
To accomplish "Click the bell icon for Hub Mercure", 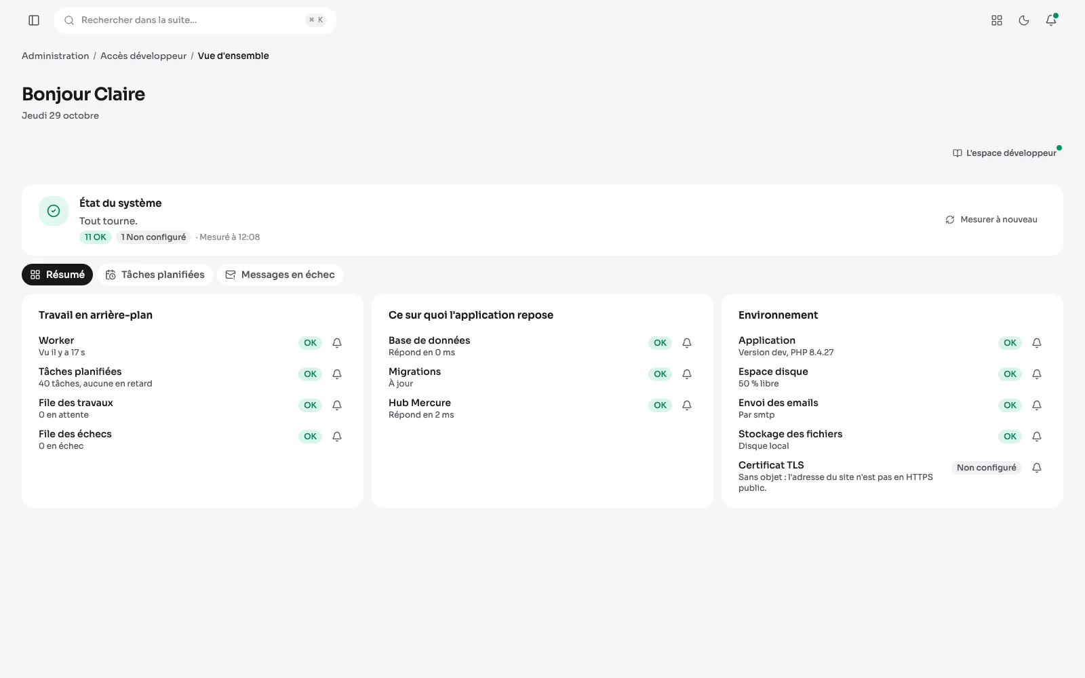I will [x=687, y=405].
